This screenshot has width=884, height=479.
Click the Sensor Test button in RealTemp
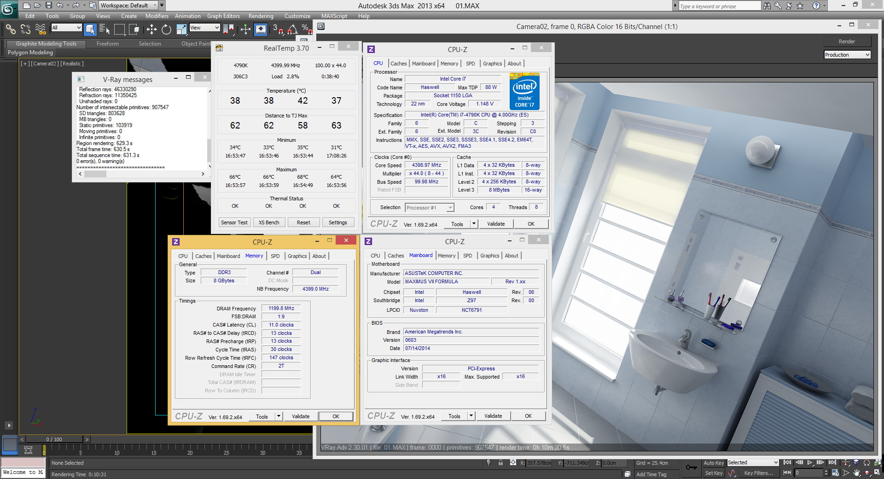[234, 222]
